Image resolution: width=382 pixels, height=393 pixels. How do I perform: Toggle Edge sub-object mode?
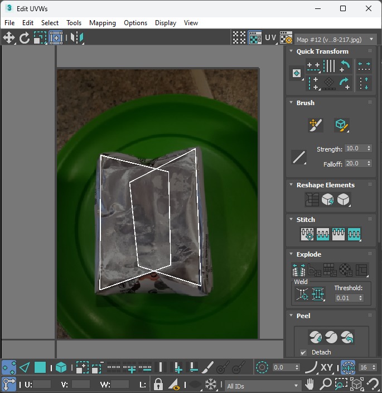pos(25,368)
